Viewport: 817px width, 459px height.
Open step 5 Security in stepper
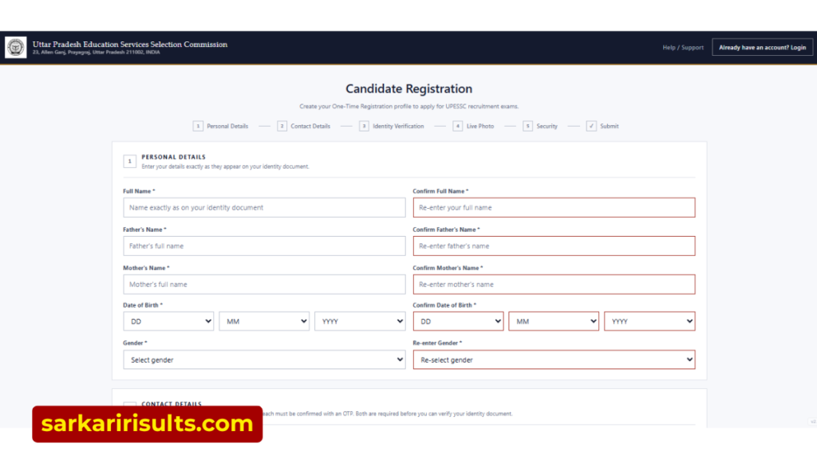coord(540,126)
